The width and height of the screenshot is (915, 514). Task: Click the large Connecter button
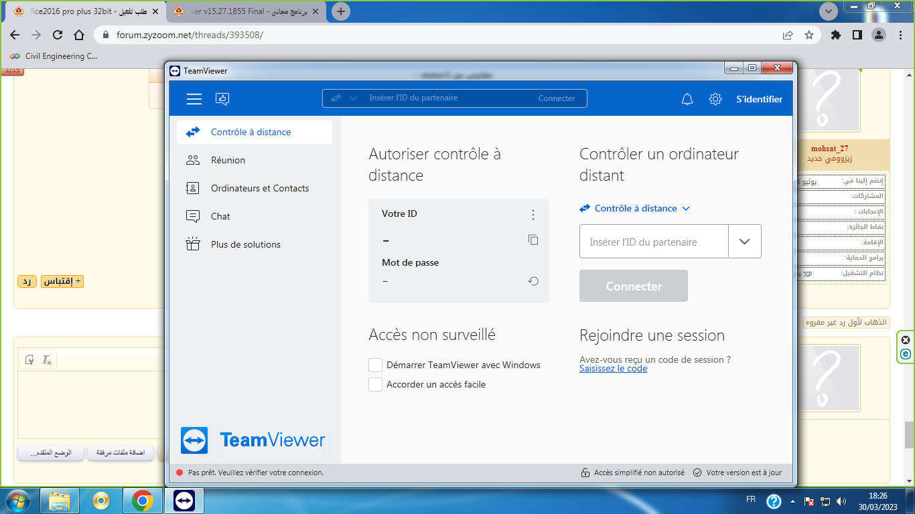click(634, 286)
